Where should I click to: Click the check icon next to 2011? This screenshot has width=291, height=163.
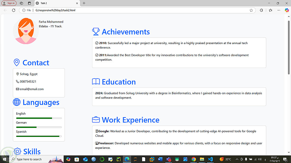[x=97, y=55]
